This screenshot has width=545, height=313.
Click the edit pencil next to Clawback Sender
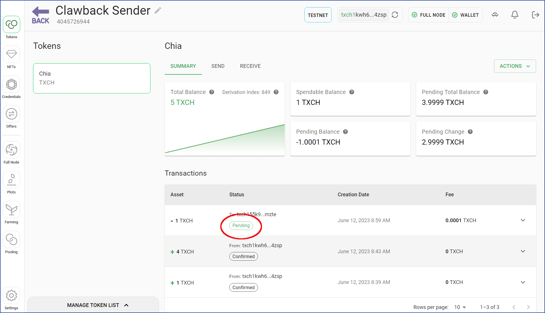158,11
